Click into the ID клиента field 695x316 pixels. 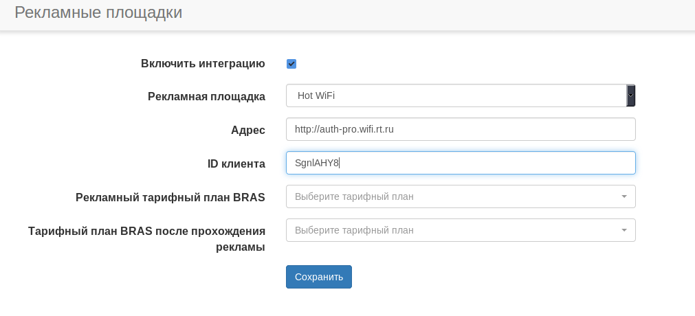[481, 163]
